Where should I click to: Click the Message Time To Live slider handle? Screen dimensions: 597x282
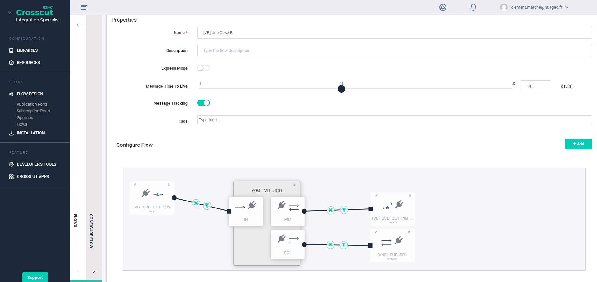[342, 89]
